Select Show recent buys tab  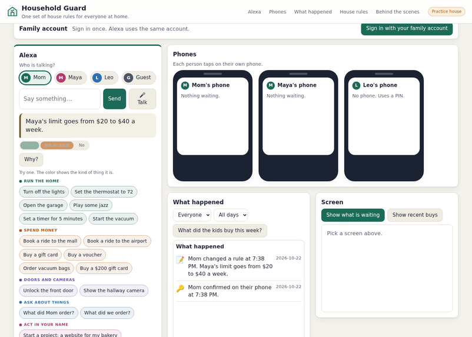coord(415,215)
